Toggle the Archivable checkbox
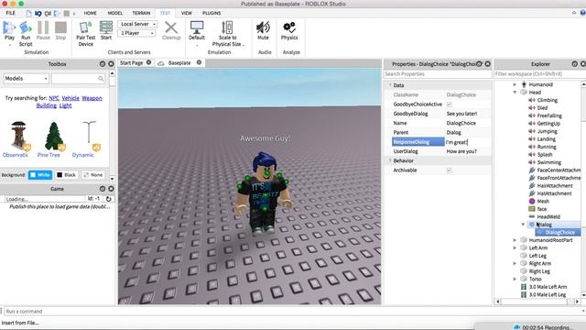The height and width of the screenshot is (330, 586). [x=450, y=170]
